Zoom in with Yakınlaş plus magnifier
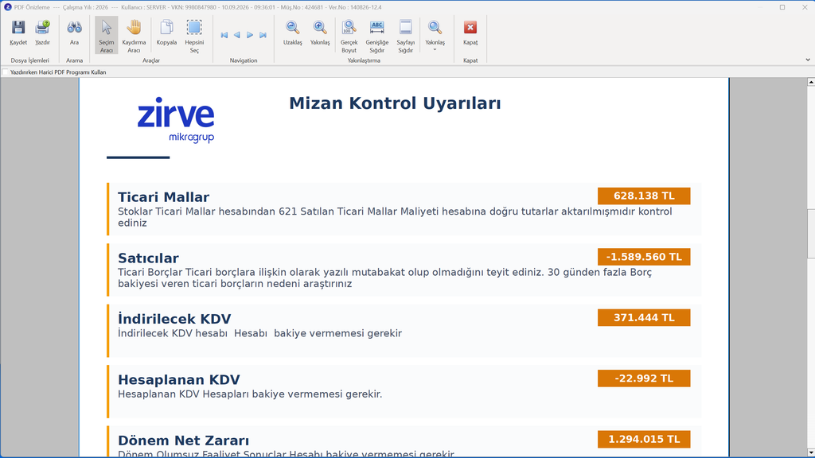This screenshot has width=815, height=458. coord(320,33)
